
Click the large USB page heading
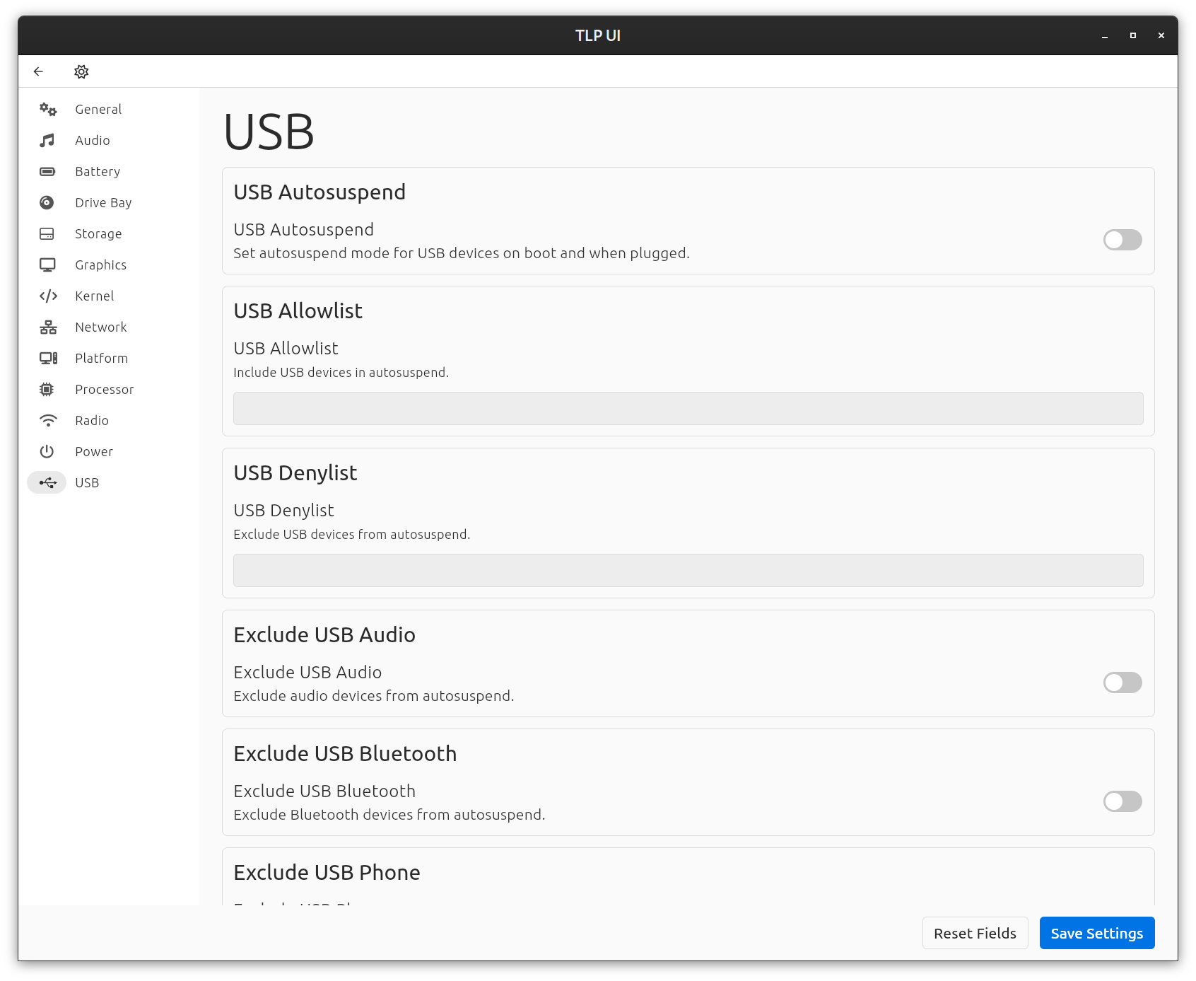269,132
